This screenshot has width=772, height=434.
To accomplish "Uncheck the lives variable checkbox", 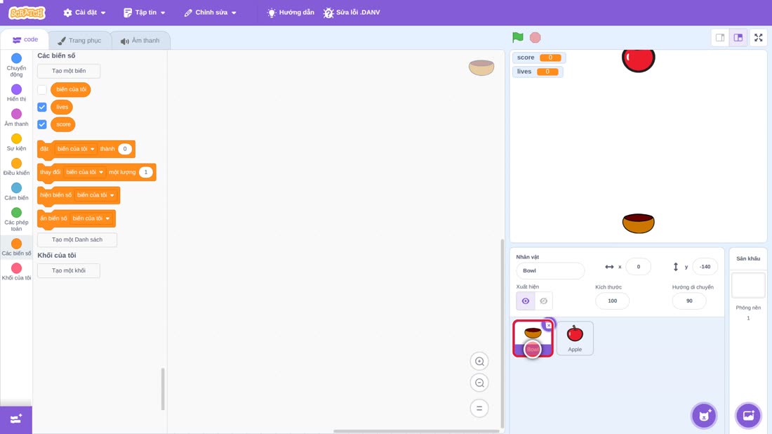I will 42,107.
